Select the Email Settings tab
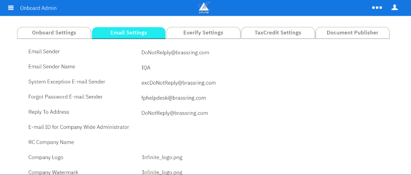Screen dimensions: 411x175 [x=129, y=33]
